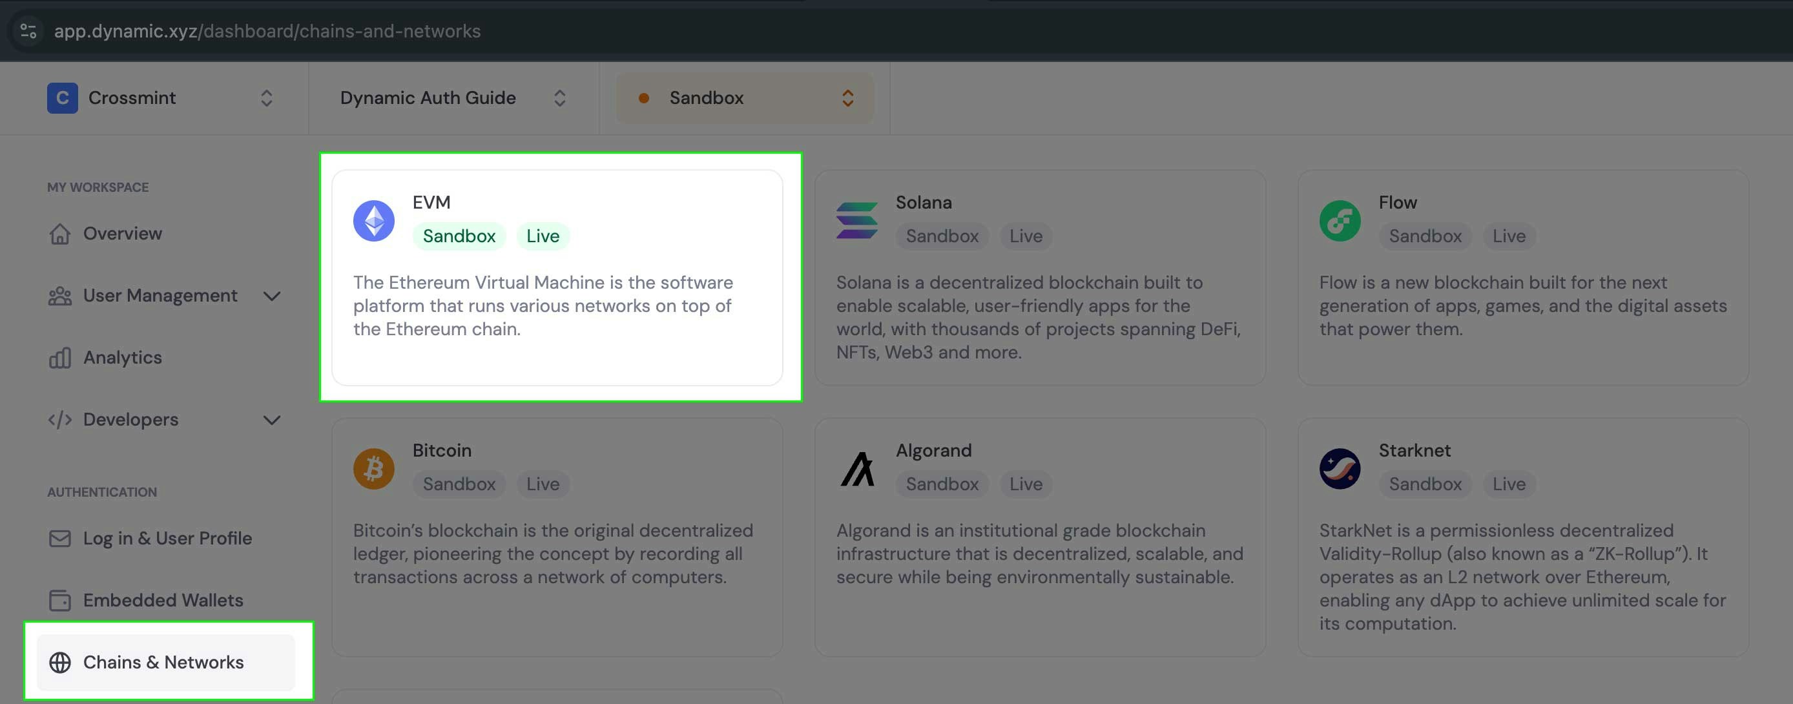Click the EVM Ethereum logo

point(374,221)
